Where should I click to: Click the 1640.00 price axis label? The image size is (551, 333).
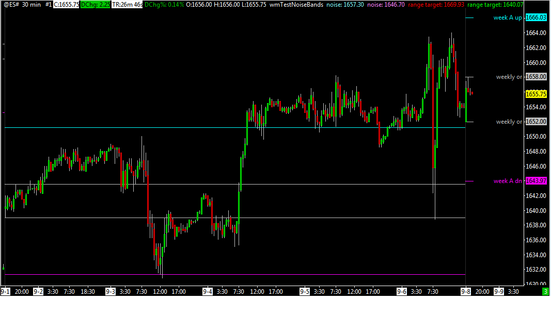[x=536, y=210]
